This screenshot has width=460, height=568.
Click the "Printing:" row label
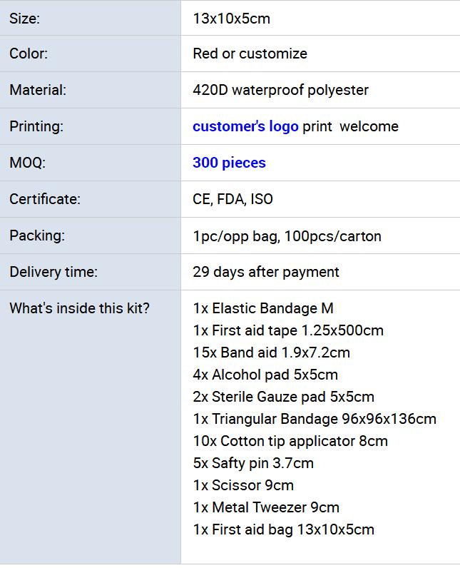36,126
